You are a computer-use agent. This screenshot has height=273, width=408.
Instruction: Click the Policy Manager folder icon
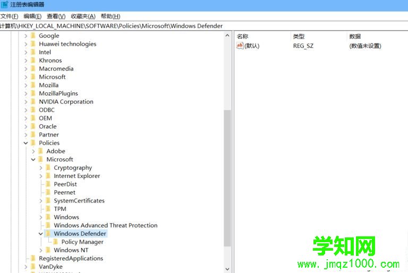(x=56, y=242)
